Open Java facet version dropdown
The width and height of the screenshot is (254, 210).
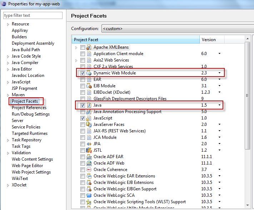(219, 105)
